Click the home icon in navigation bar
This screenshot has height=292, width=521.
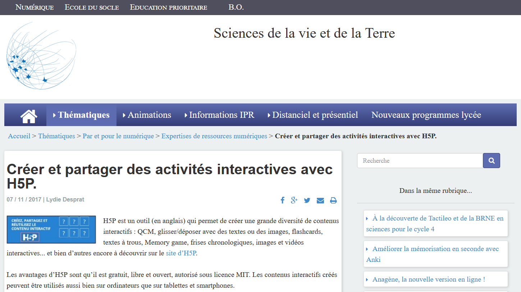[x=29, y=115]
